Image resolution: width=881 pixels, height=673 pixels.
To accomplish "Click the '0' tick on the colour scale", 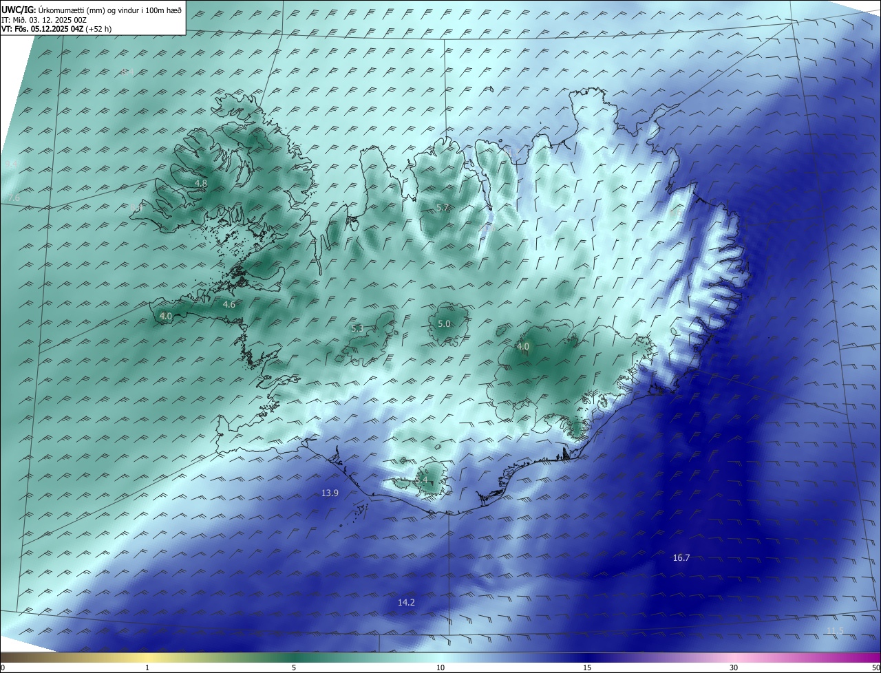I will click(x=3, y=667).
